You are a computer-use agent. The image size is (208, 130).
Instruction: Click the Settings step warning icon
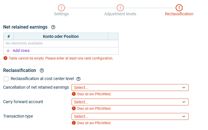click(61, 8)
